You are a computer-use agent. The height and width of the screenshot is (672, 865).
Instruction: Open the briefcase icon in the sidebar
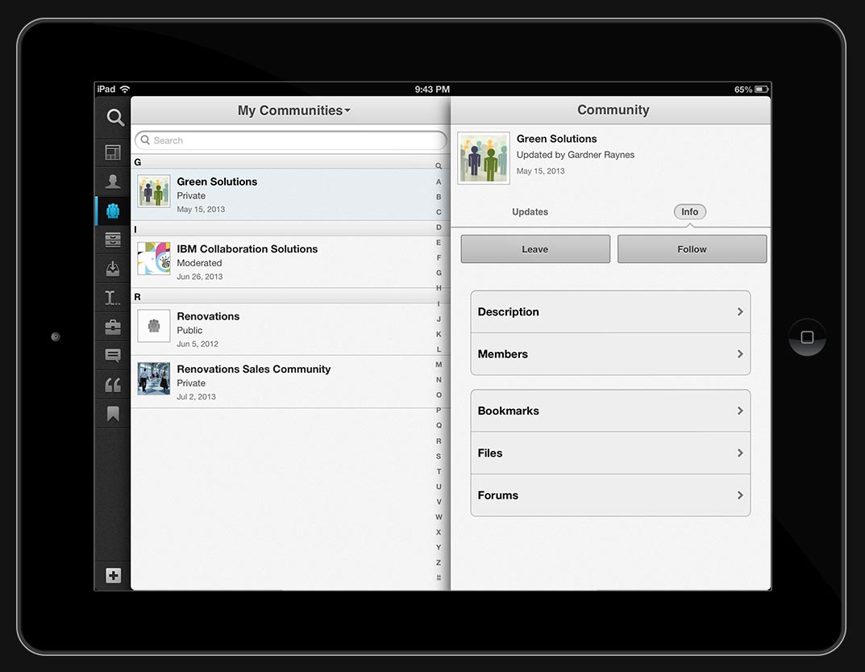click(113, 327)
